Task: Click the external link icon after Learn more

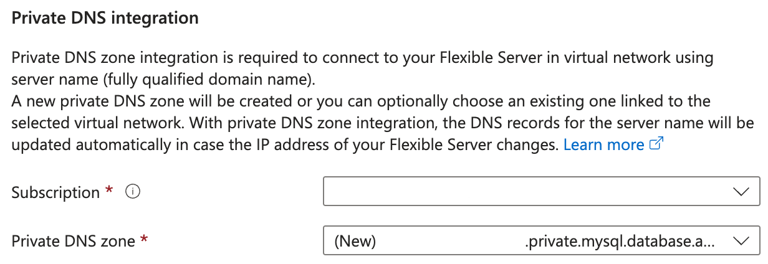Action: click(x=656, y=144)
